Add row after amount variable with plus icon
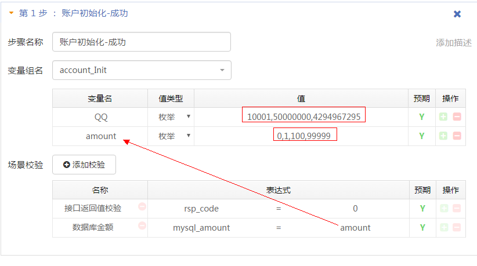 [x=443, y=136]
